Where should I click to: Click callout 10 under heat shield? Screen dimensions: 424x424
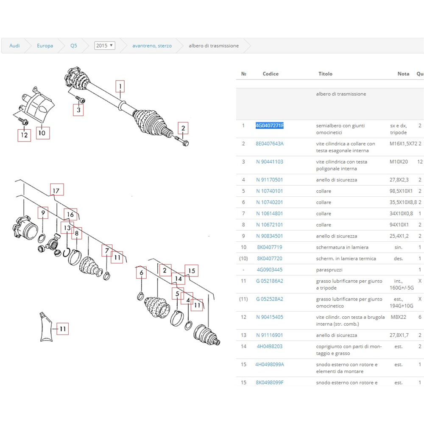coord(42,133)
